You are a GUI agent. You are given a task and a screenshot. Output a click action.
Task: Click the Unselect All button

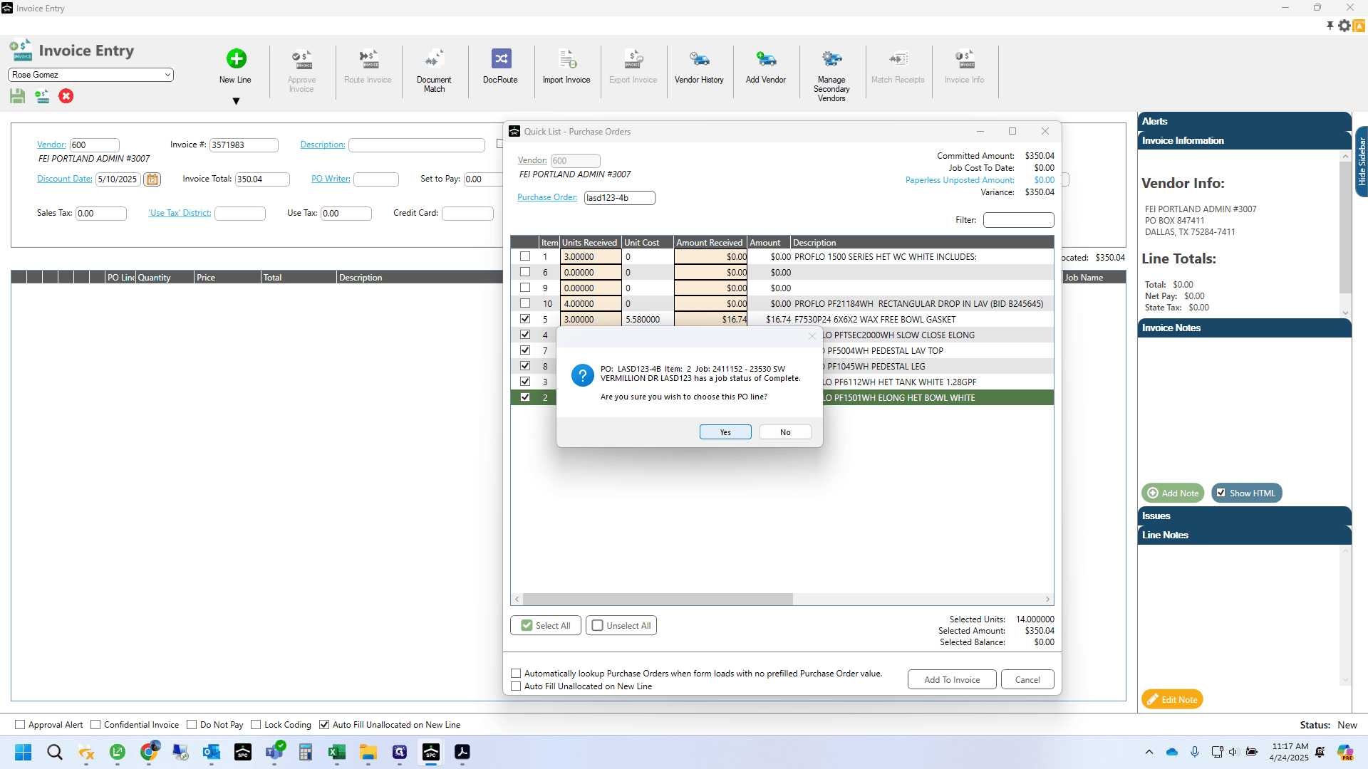click(x=621, y=626)
